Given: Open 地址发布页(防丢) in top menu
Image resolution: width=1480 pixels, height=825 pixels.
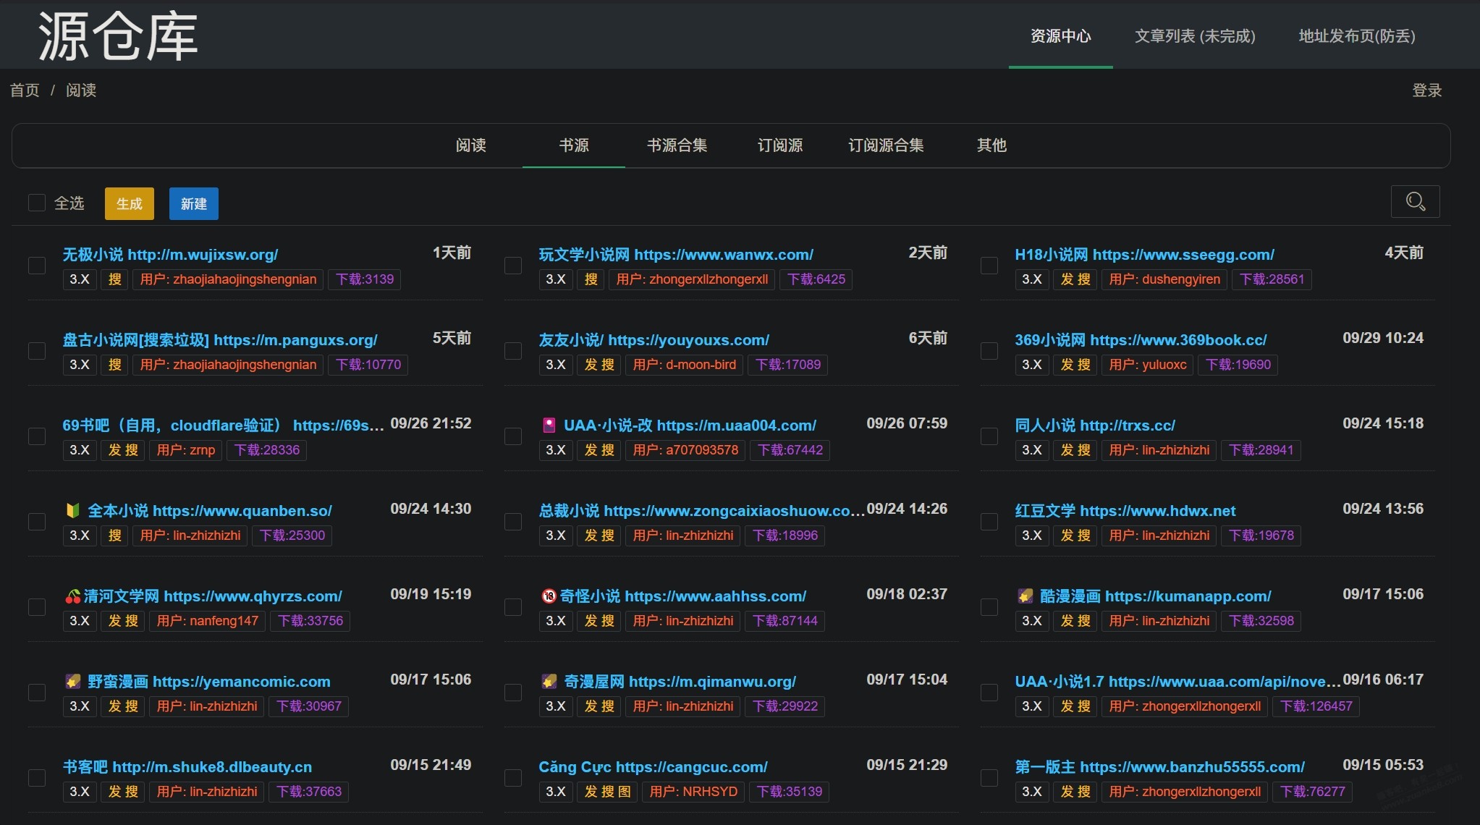Looking at the screenshot, I should click(1357, 36).
